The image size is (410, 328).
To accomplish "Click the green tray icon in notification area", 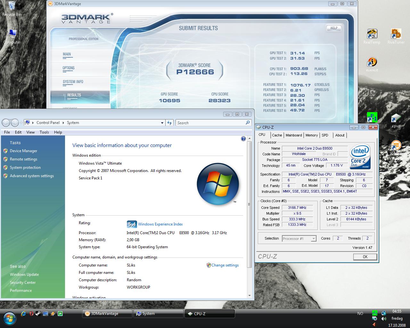I will (374, 313).
